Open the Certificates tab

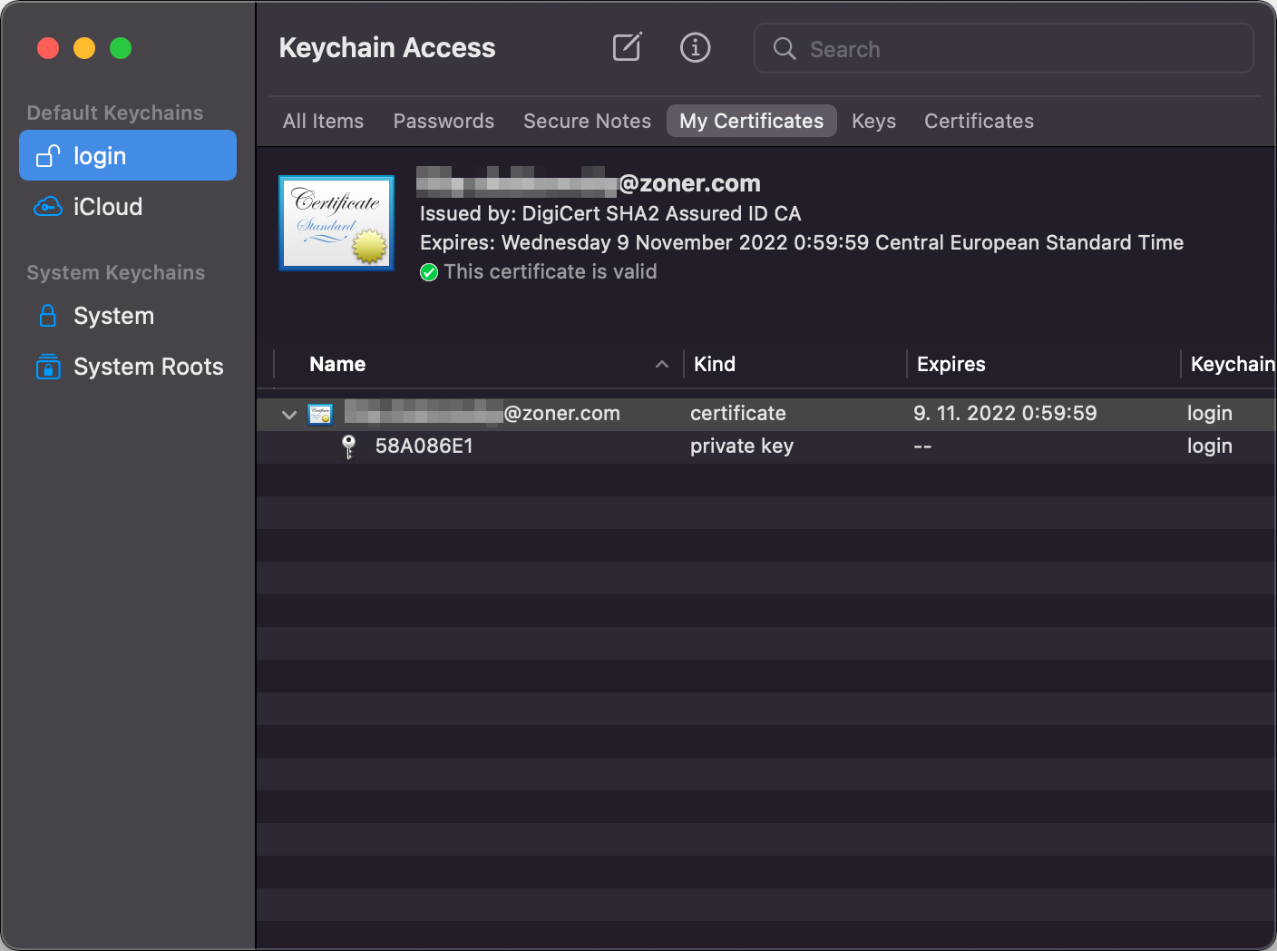(x=979, y=121)
